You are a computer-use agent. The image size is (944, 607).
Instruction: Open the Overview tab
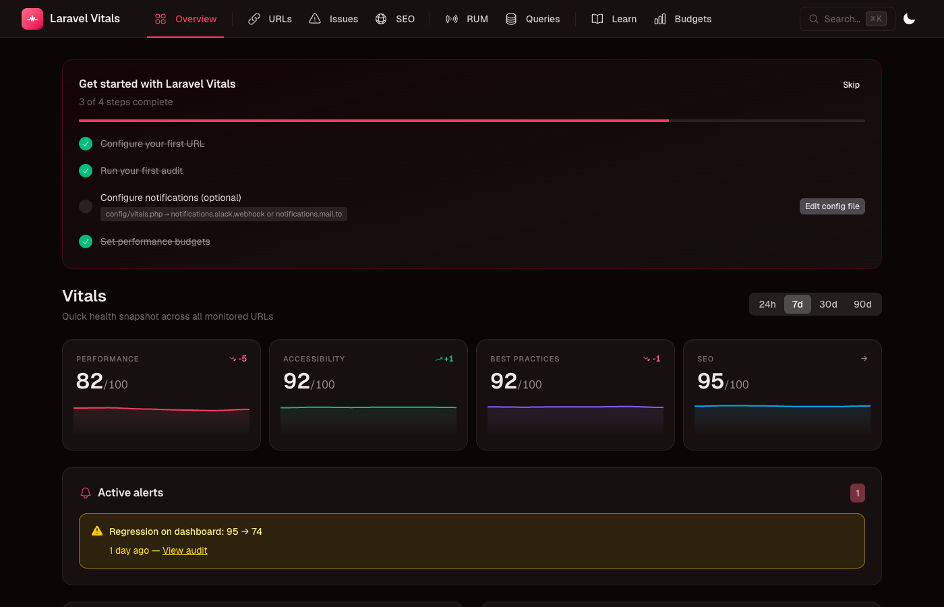(x=185, y=19)
